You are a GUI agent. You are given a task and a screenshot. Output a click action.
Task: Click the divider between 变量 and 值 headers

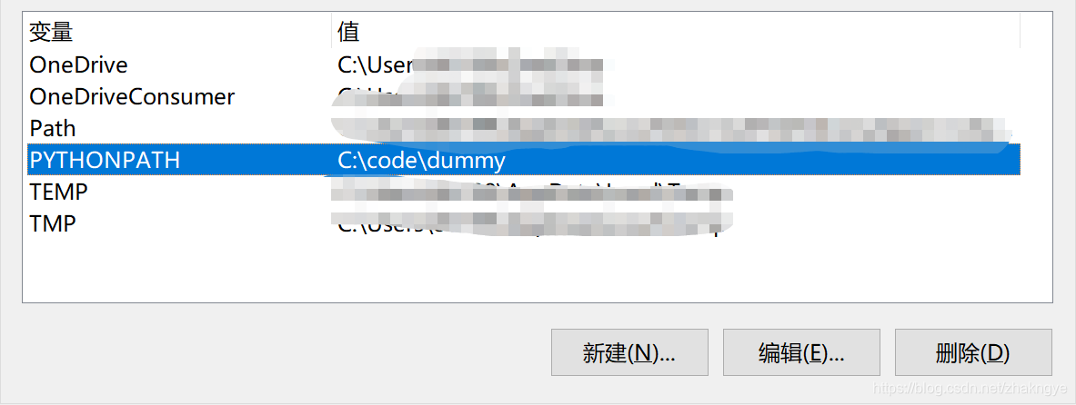[332, 32]
